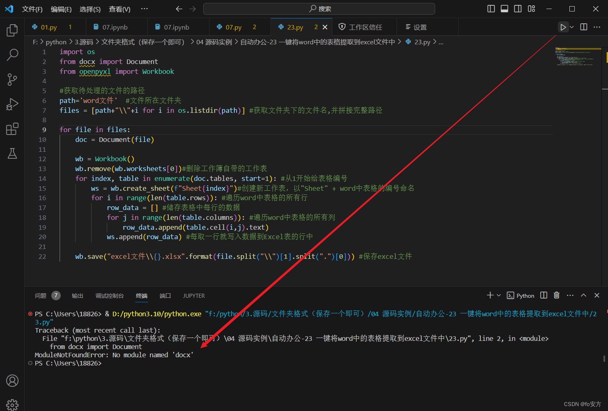This screenshot has width=608, height=411.
Task: Split the terminal pane
Action: [x=544, y=295]
